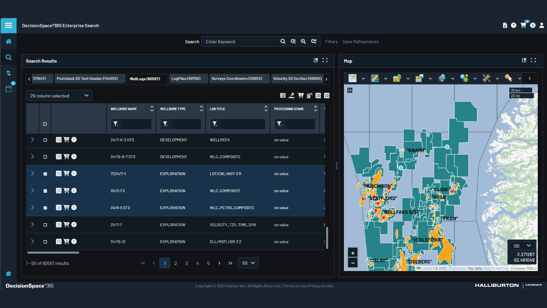Click the wrench and screwdriver map tool

[x=486, y=78]
